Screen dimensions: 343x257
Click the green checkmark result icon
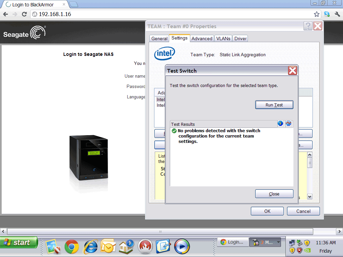click(x=174, y=131)
